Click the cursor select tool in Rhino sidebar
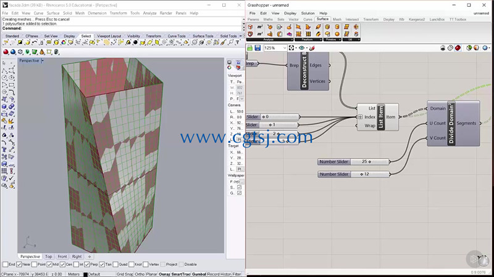The width and height of the screenshot is (494, 277). [4, 63]
